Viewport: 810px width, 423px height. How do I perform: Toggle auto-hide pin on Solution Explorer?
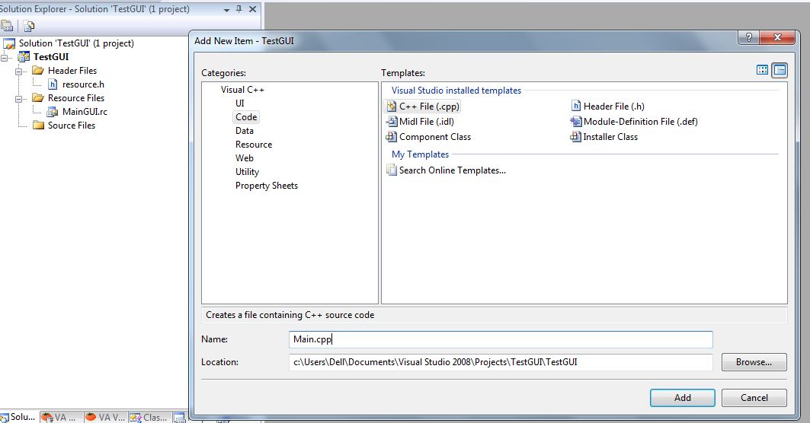coord(239,9)
